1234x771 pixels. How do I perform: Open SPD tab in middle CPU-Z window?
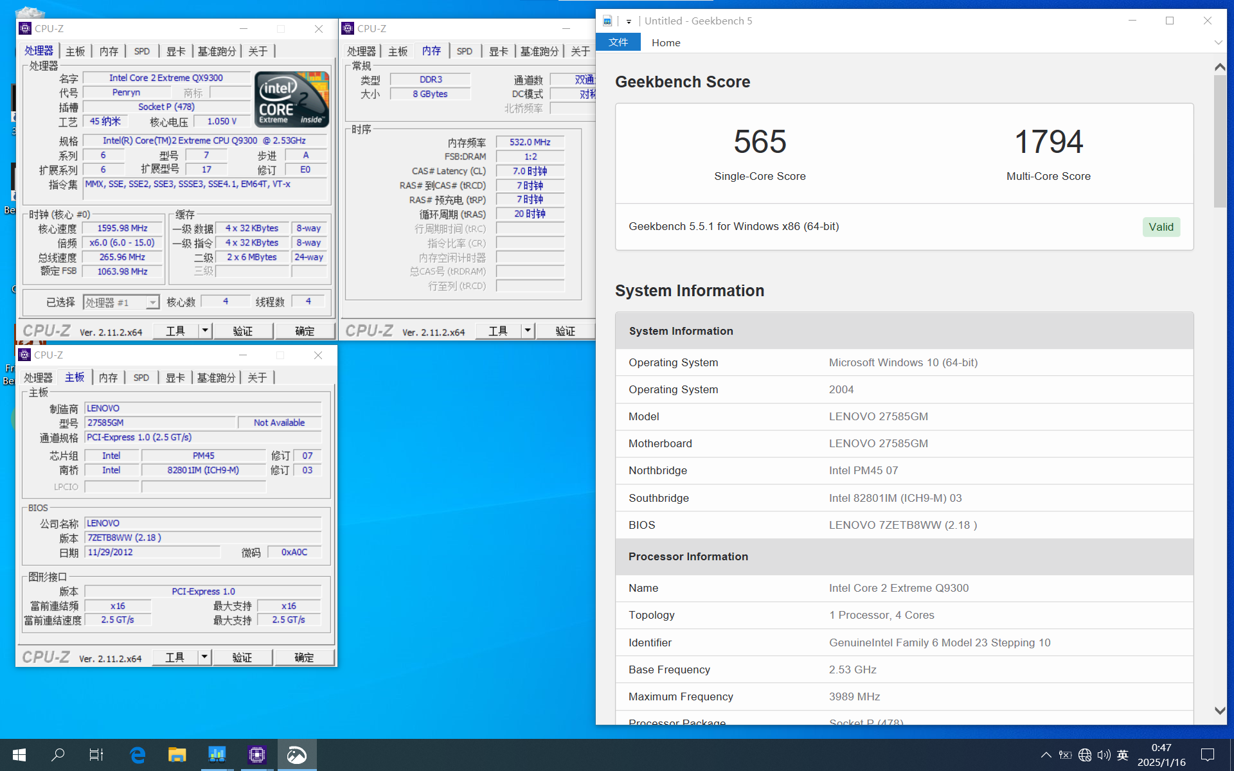tap(465, 51)
